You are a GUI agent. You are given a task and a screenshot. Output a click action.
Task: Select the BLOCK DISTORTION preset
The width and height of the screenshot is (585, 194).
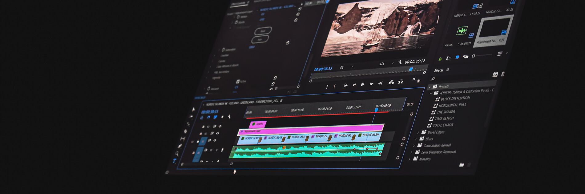pyautogui.click(x=455, y=99)
